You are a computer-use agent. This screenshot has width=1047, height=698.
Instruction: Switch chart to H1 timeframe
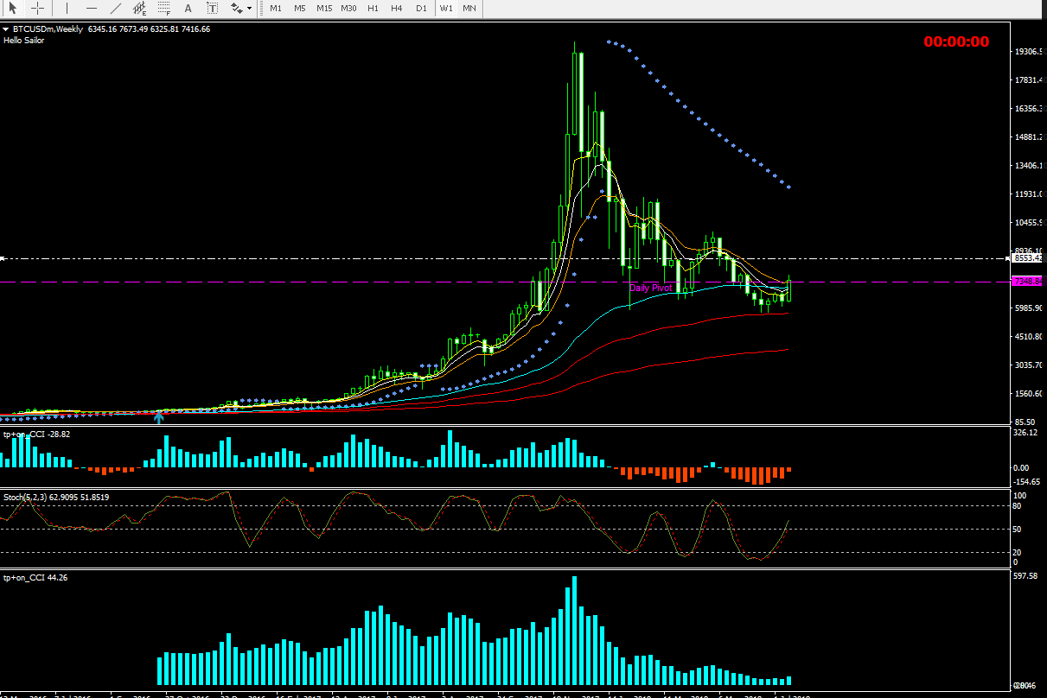click(x=373, y=8)
